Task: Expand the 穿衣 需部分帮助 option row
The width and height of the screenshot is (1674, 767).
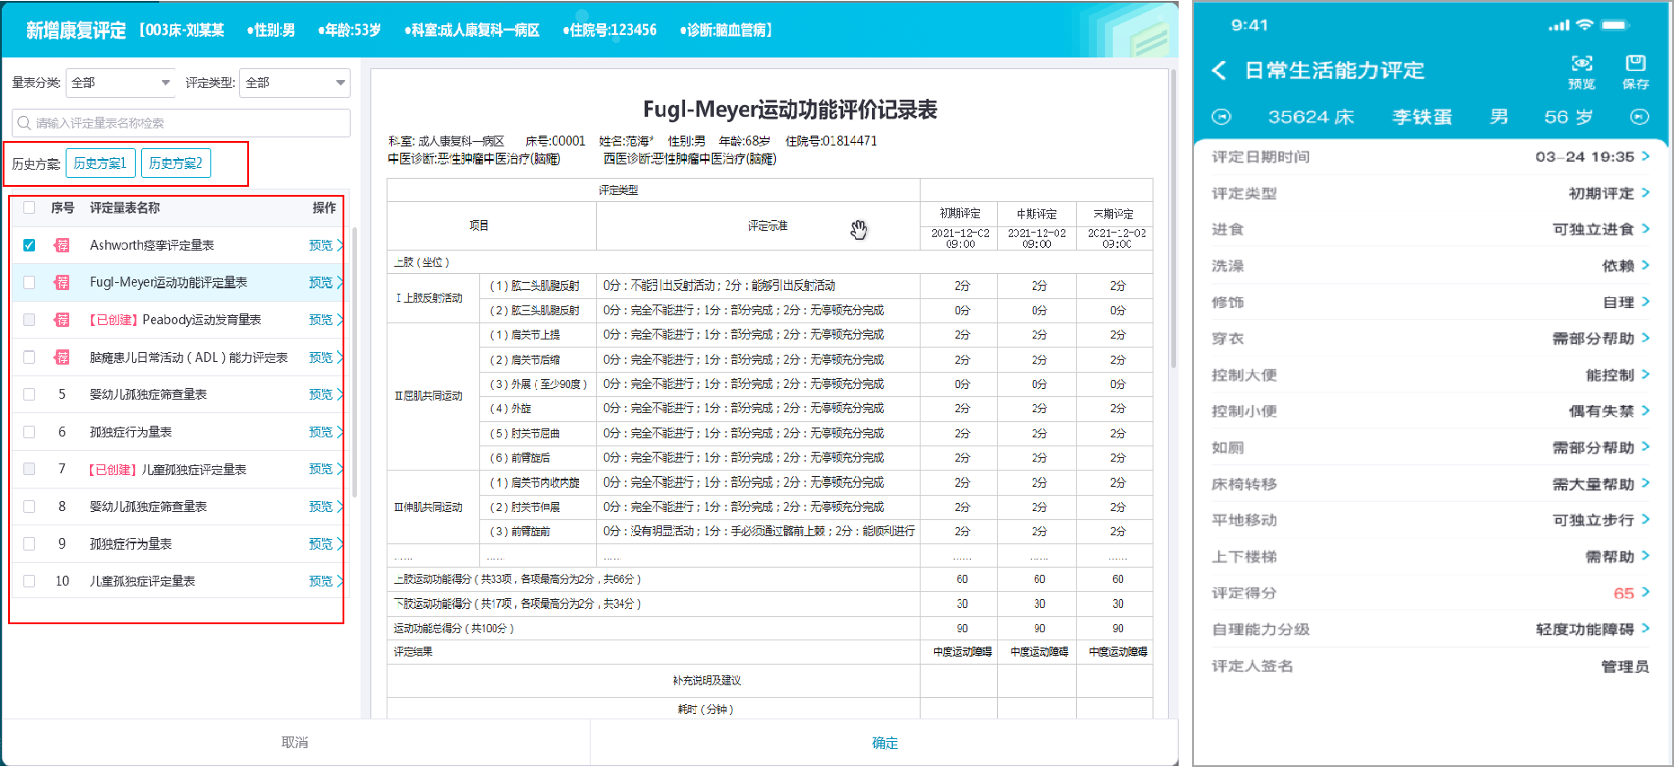Action: coord(1430,339)
